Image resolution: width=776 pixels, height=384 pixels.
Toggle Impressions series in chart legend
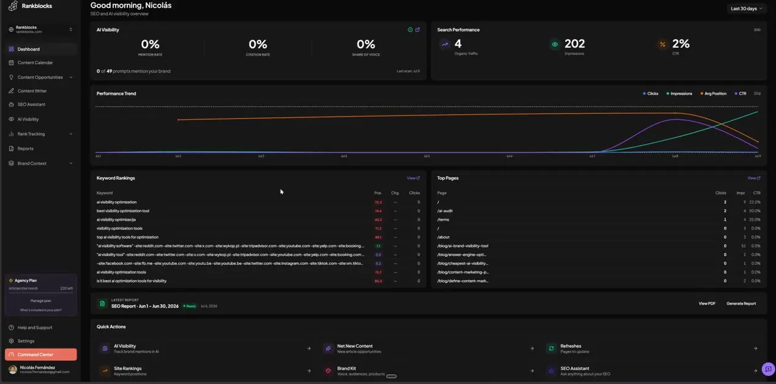coord(679,94)
